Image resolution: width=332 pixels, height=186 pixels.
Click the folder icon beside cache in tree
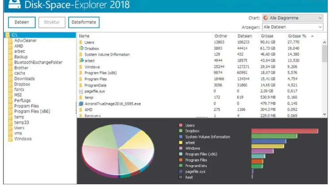(x=10, y=73)
